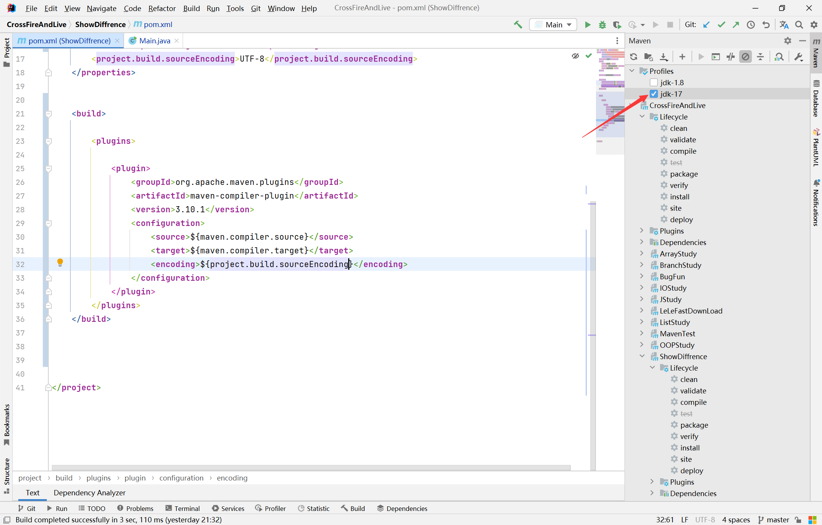This screenshot has width=822, height=525.
Task: Click Git rollback undo icon
Action: (x=766, y=25)
